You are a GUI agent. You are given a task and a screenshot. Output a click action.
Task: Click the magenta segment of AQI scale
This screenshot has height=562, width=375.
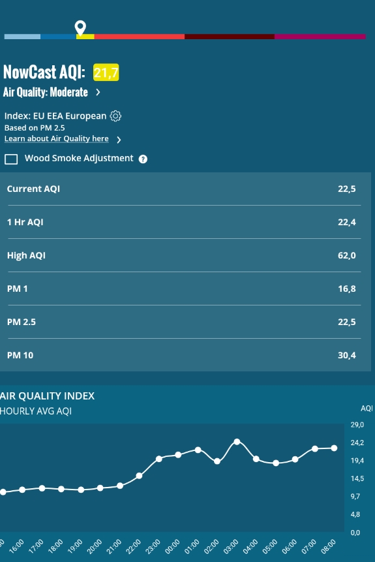[x=320, y=37]
